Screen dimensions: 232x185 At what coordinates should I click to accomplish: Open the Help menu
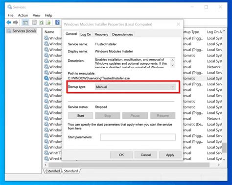click(48, 15)
